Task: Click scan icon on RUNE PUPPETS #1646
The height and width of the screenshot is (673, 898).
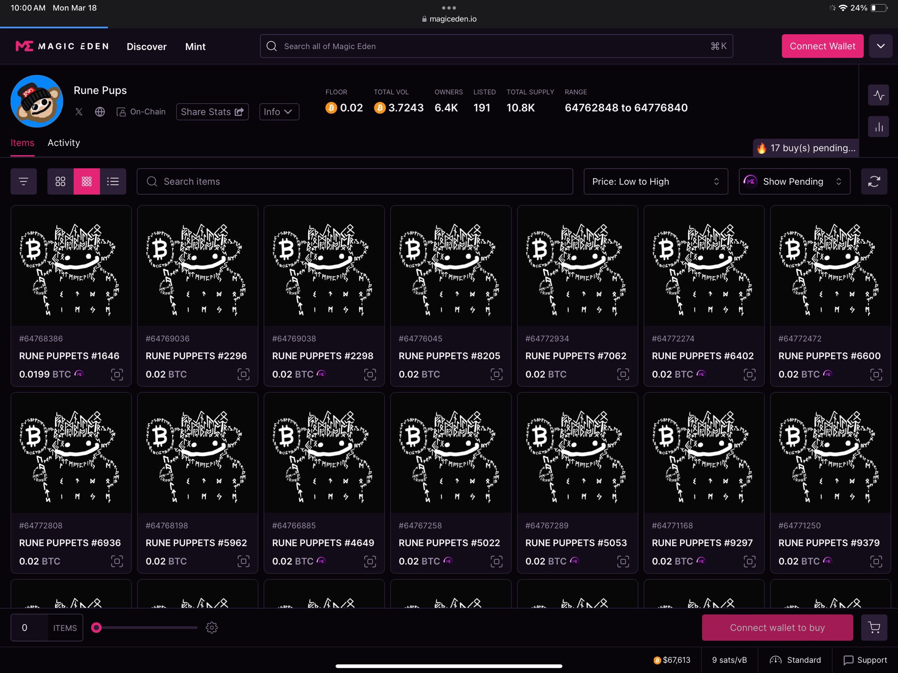Action: pyautogui.click(x=117, y=374)
